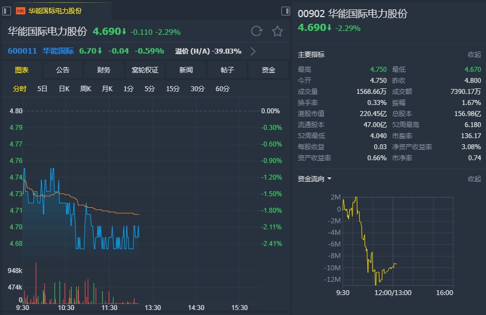Open the 资金流向 dropdown
This screenshot has height=315, width=486.
coord(314,179)
